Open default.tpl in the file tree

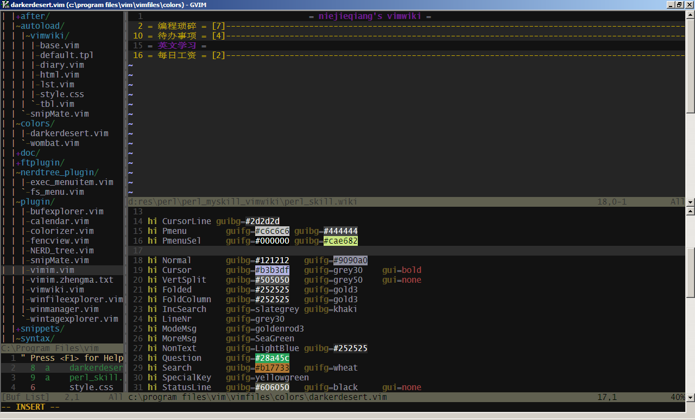[x=67, y=55]
